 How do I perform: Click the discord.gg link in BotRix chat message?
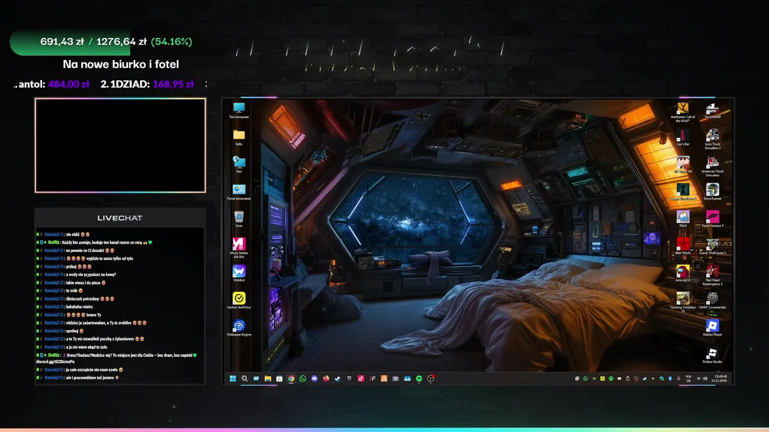(55, 362)
